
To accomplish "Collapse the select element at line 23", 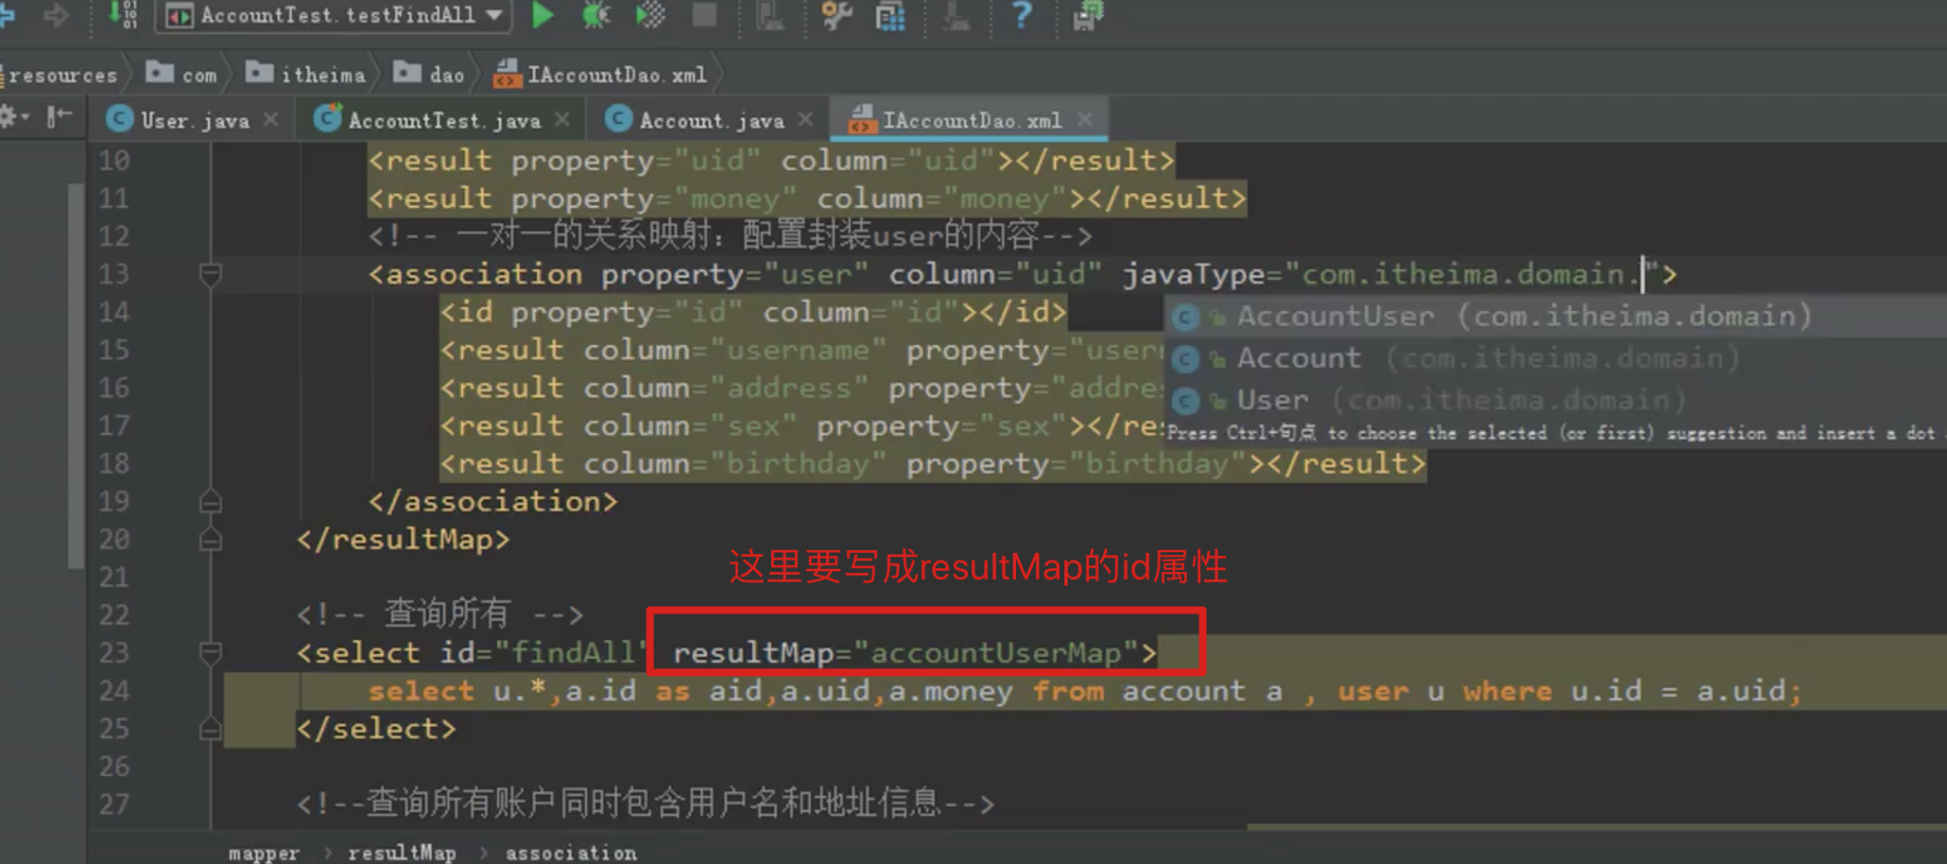I will [210, 652].
